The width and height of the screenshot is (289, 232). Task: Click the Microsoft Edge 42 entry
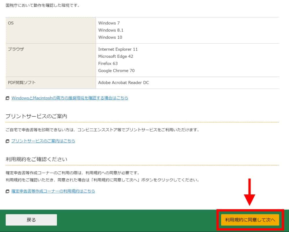(x=116, y=56)
